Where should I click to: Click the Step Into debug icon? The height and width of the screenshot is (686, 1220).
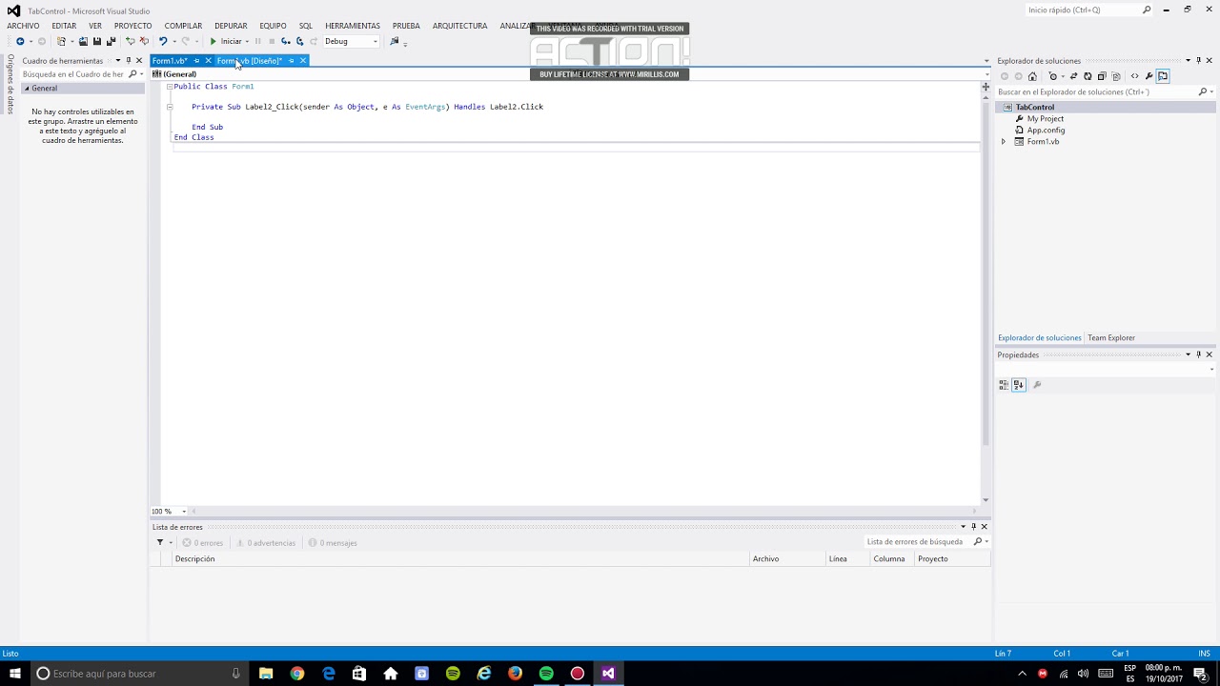pyautogui.click(x=285, y=41)
